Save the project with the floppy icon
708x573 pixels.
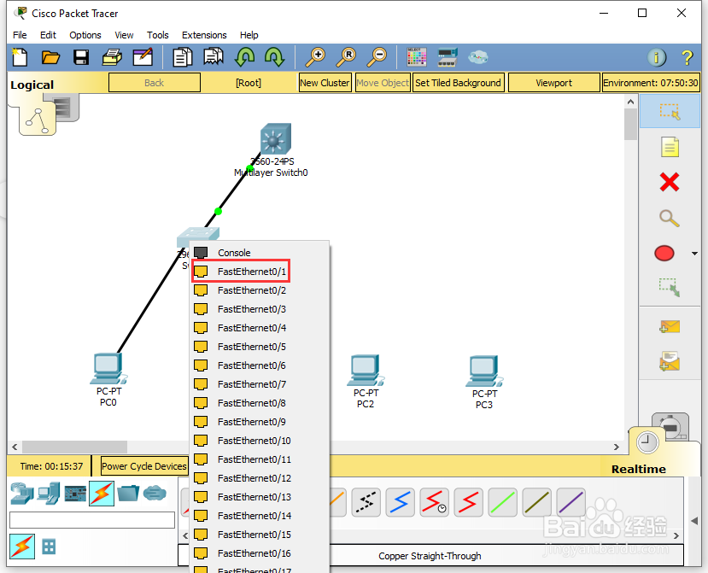(81, 58)
